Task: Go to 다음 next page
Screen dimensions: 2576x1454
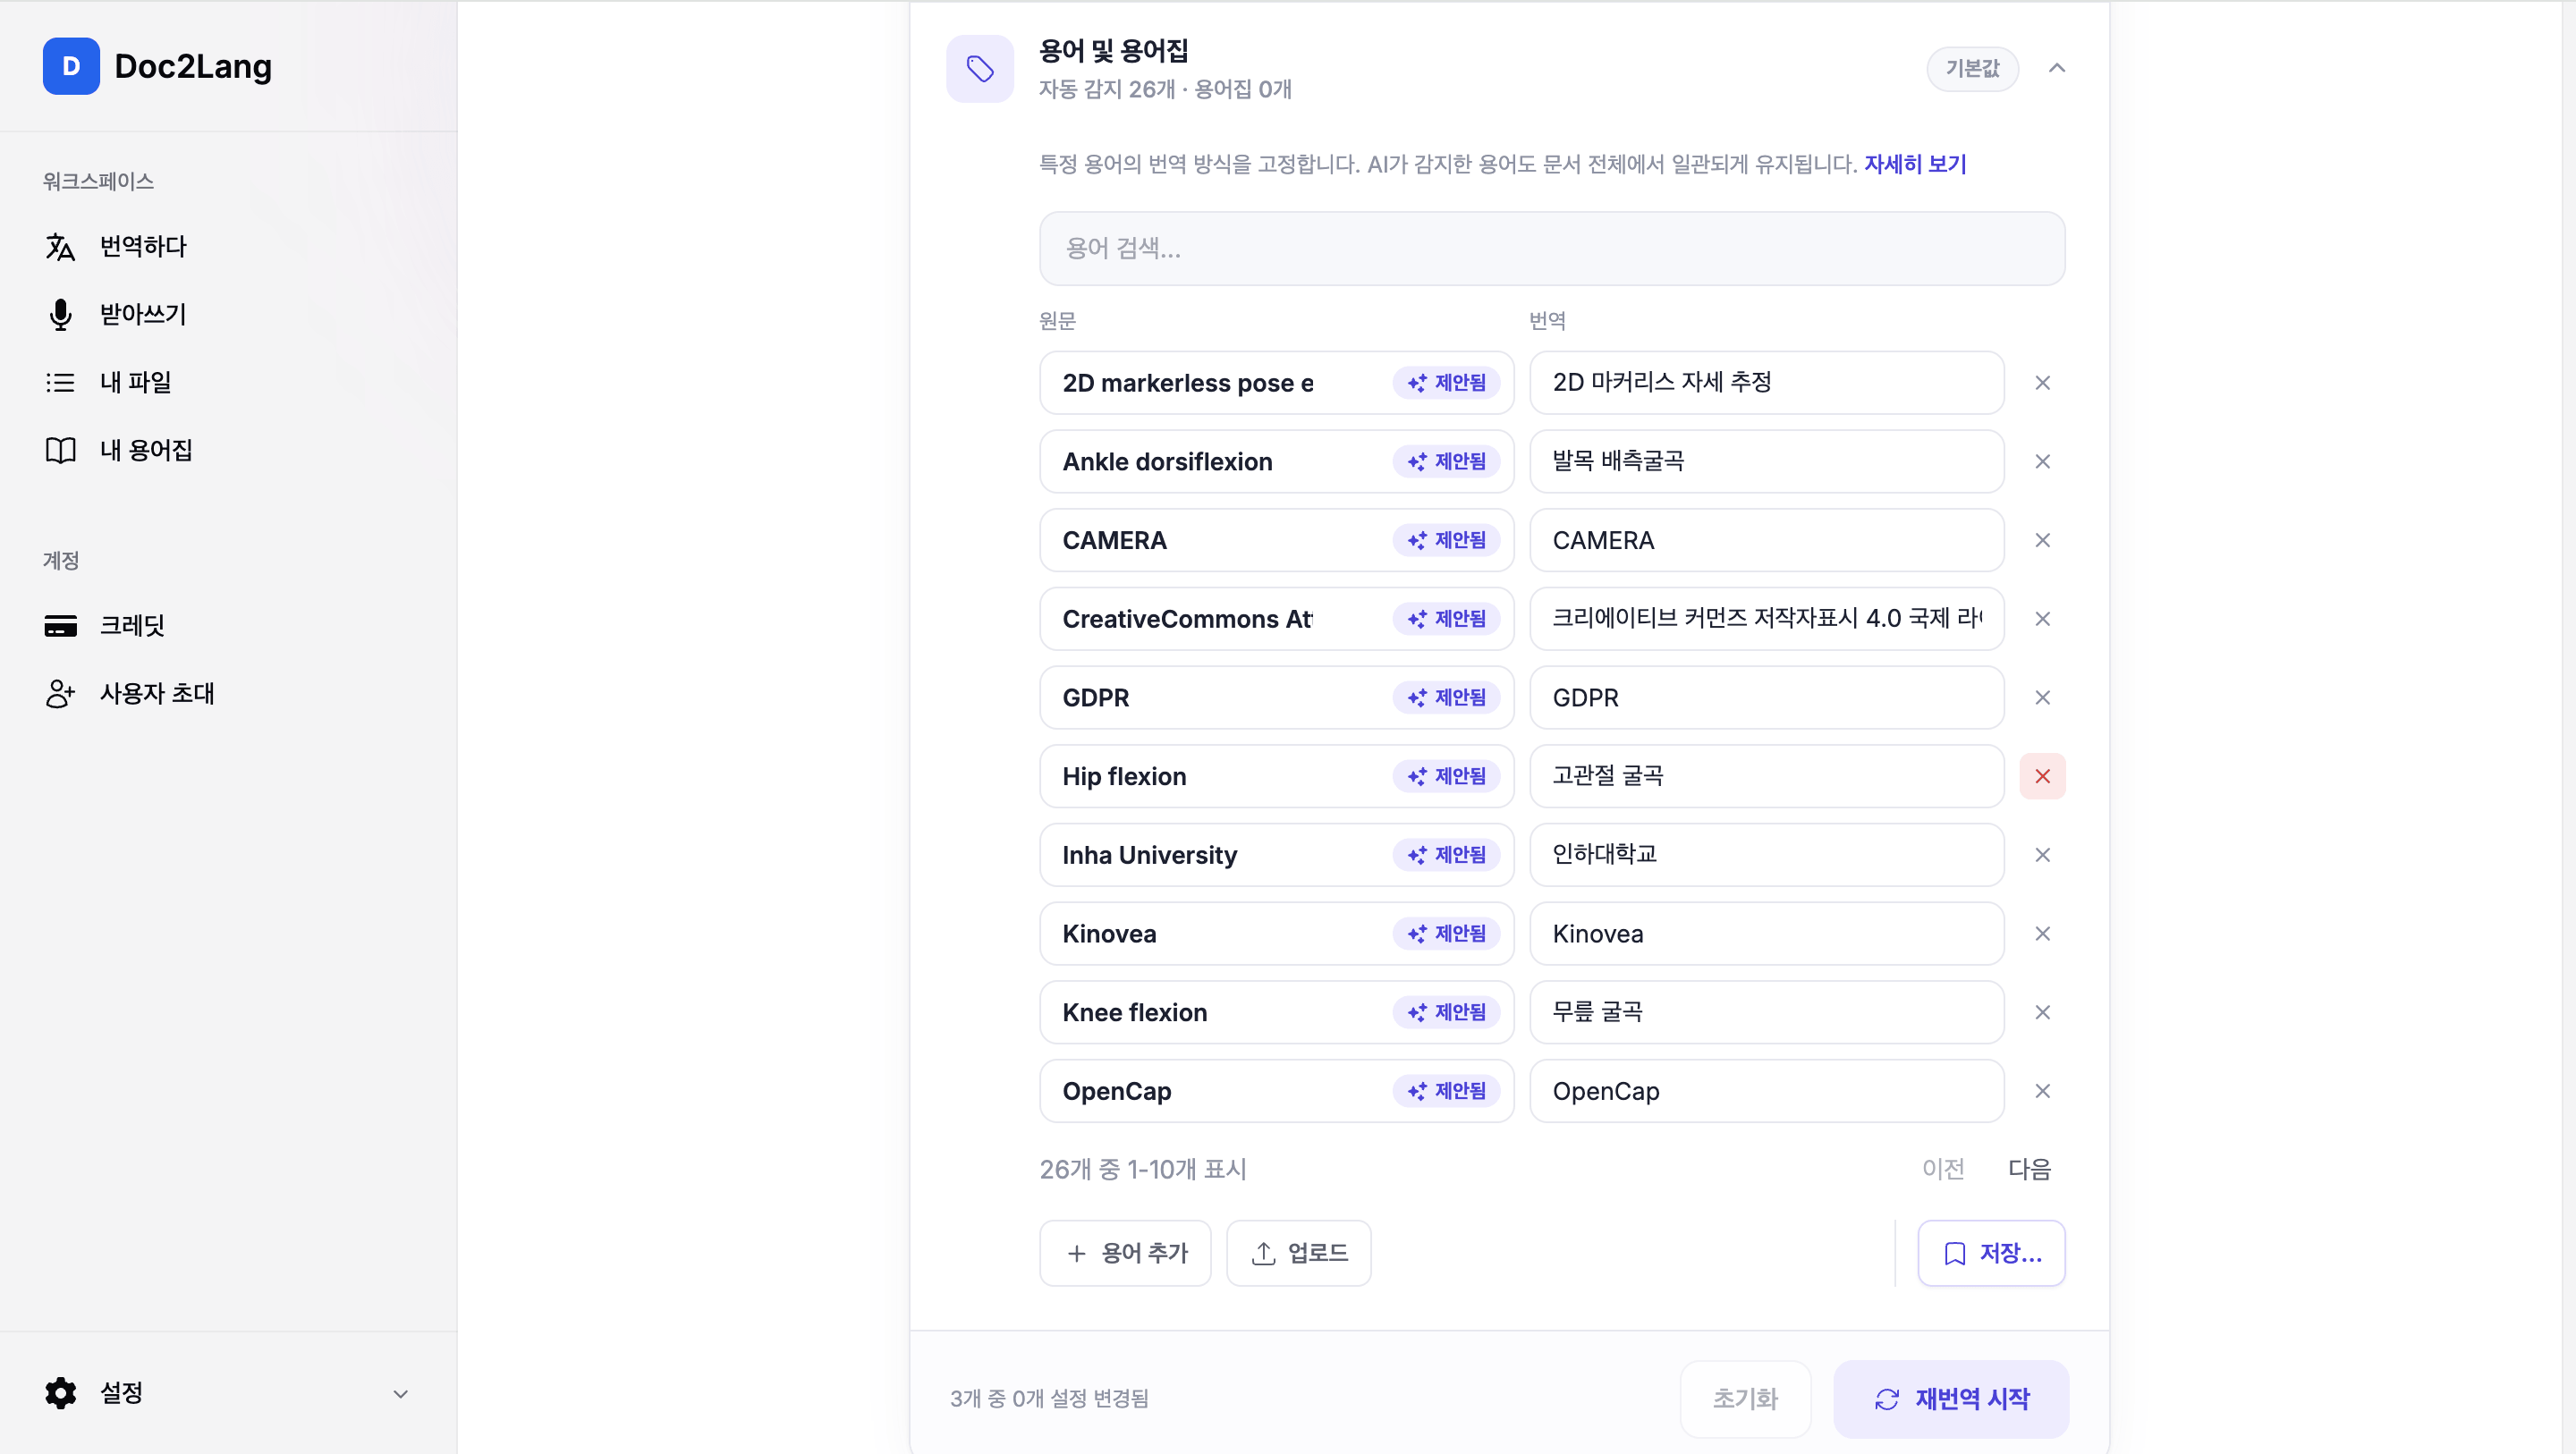Action: point(2029,1169)
